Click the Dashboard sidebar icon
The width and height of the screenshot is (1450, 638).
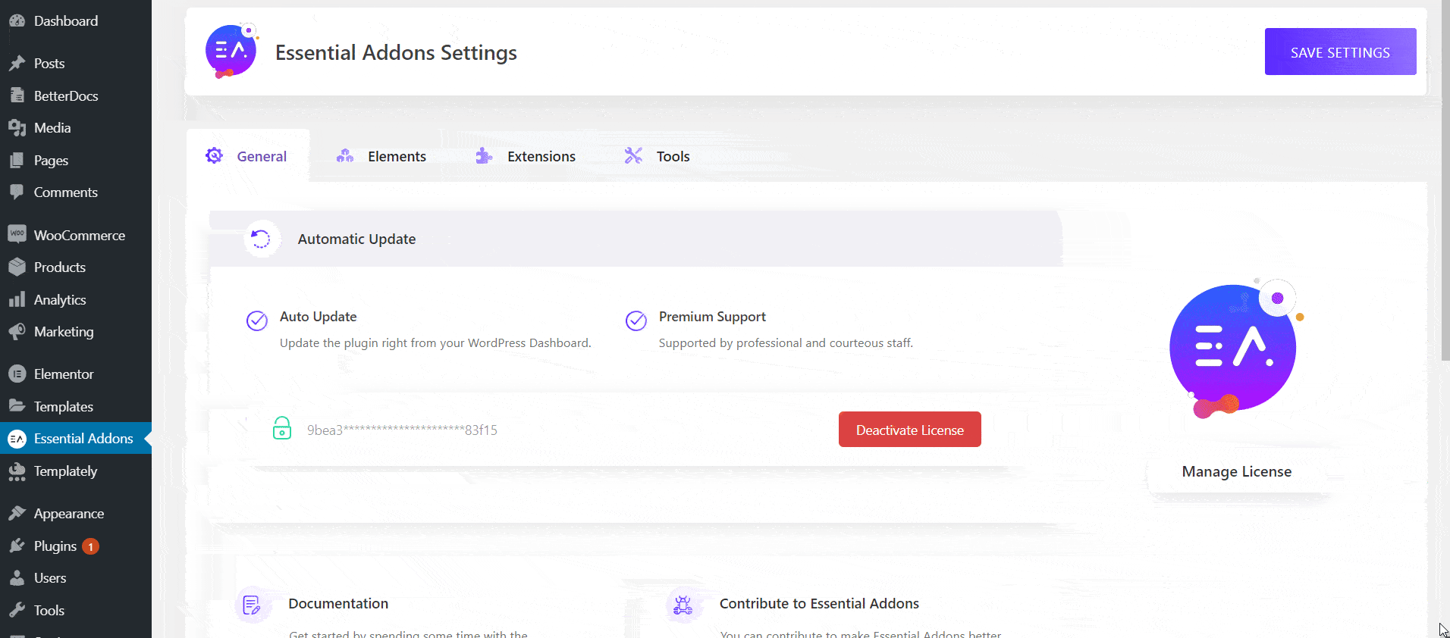(x=17, y=21)
